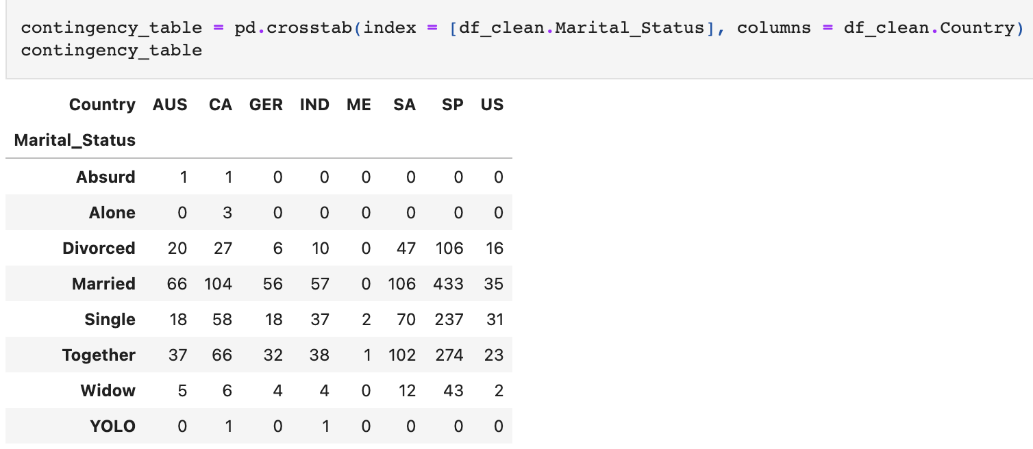This screenshot has width=1033, height=449.
Task: Select the CA column header
Action: [x=221, y=105]
